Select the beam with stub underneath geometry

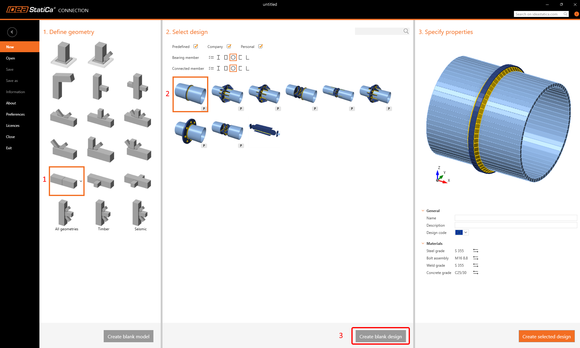click(x=101, y=181)
